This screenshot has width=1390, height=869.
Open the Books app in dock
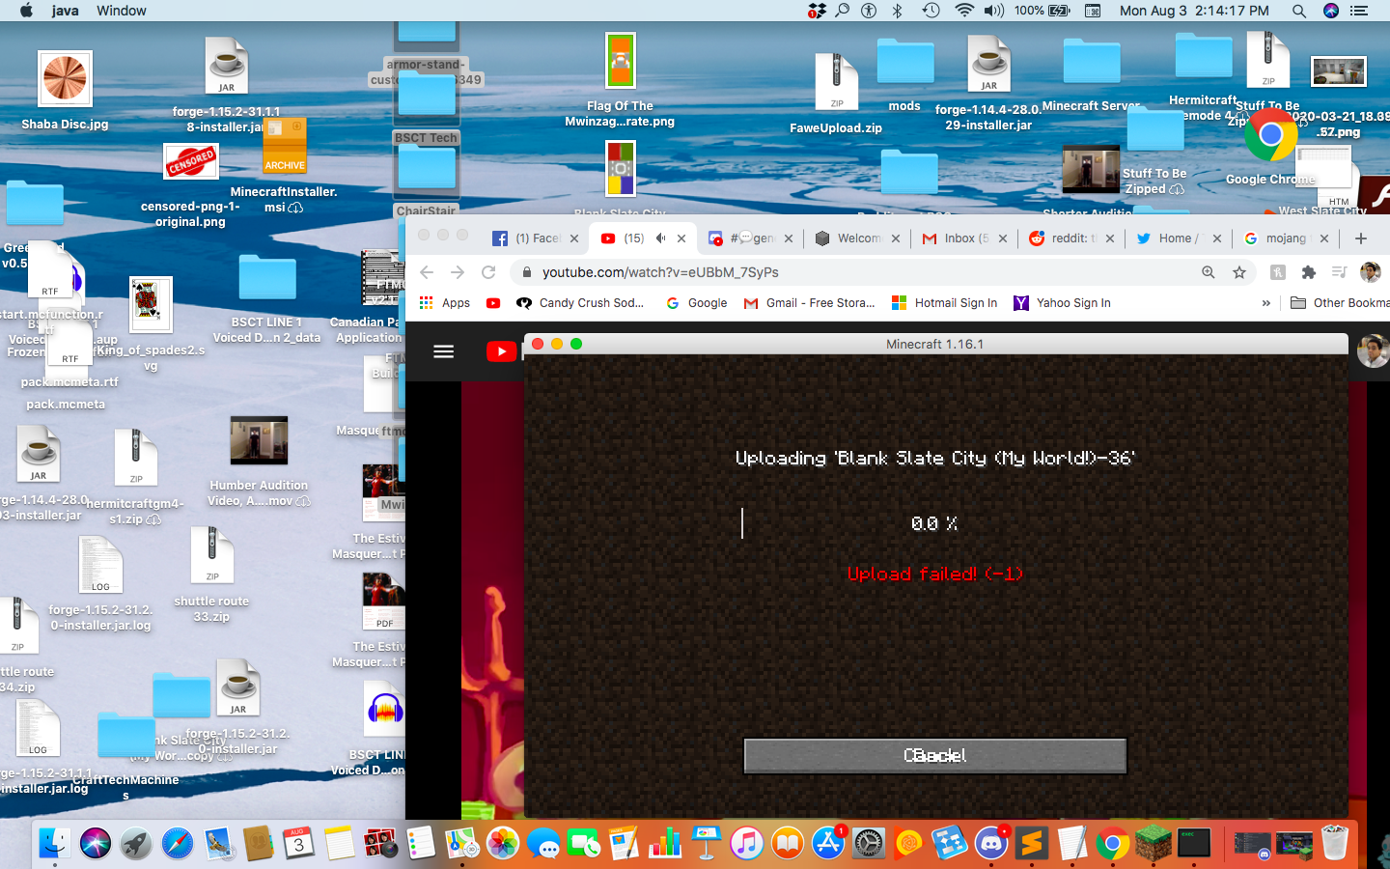point(788,843)
